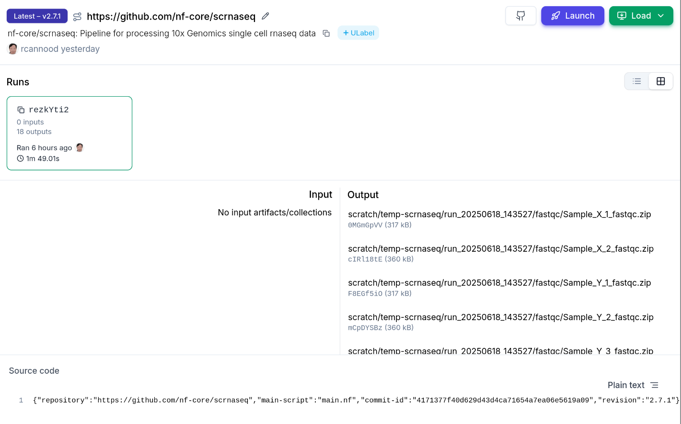The image size is (681, 424).
Task: Click the transform icon next to version badge
Action: point(77,17)
